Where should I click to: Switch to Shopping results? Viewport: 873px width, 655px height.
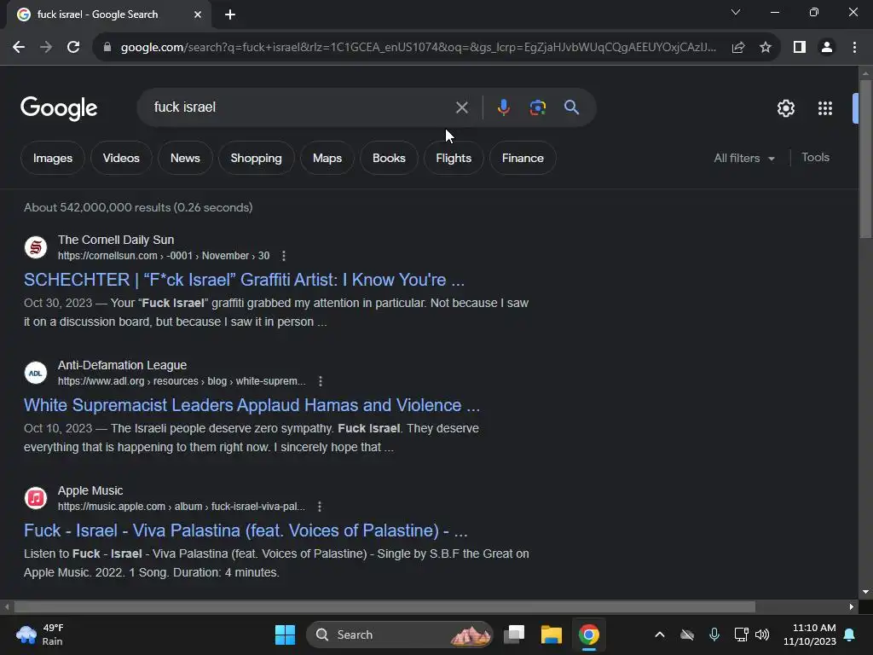[x=256, y=158]
